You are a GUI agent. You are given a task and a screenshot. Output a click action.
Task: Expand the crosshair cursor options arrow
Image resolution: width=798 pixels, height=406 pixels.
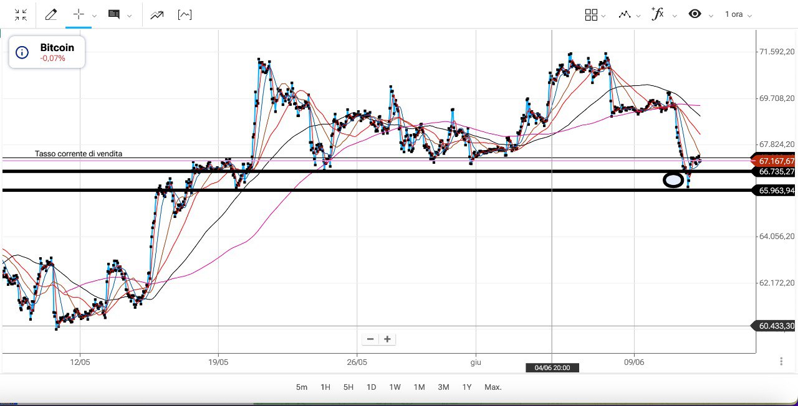[x=94, y=16]
